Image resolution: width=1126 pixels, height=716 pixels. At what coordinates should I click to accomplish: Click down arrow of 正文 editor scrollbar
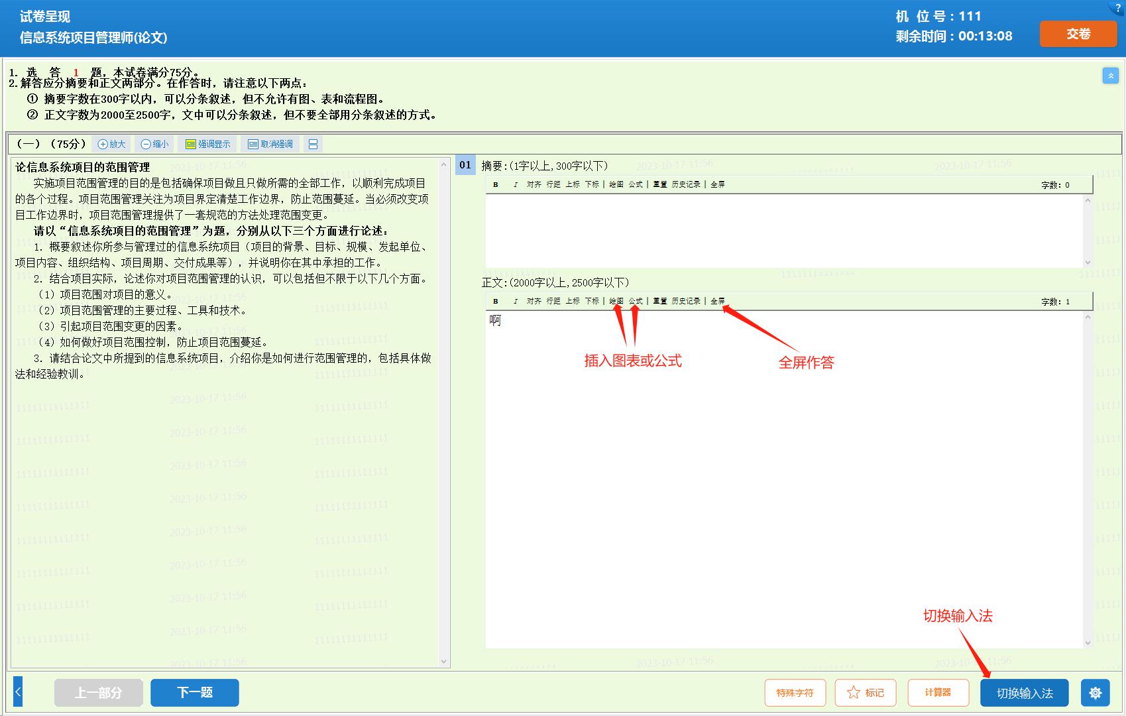[x=1088, y=643]
